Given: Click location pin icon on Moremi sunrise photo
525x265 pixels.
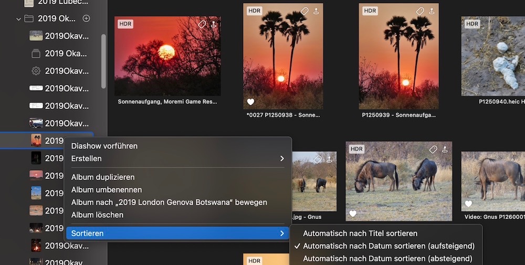Looking at the screenshot, I should [x=214, y=24].
